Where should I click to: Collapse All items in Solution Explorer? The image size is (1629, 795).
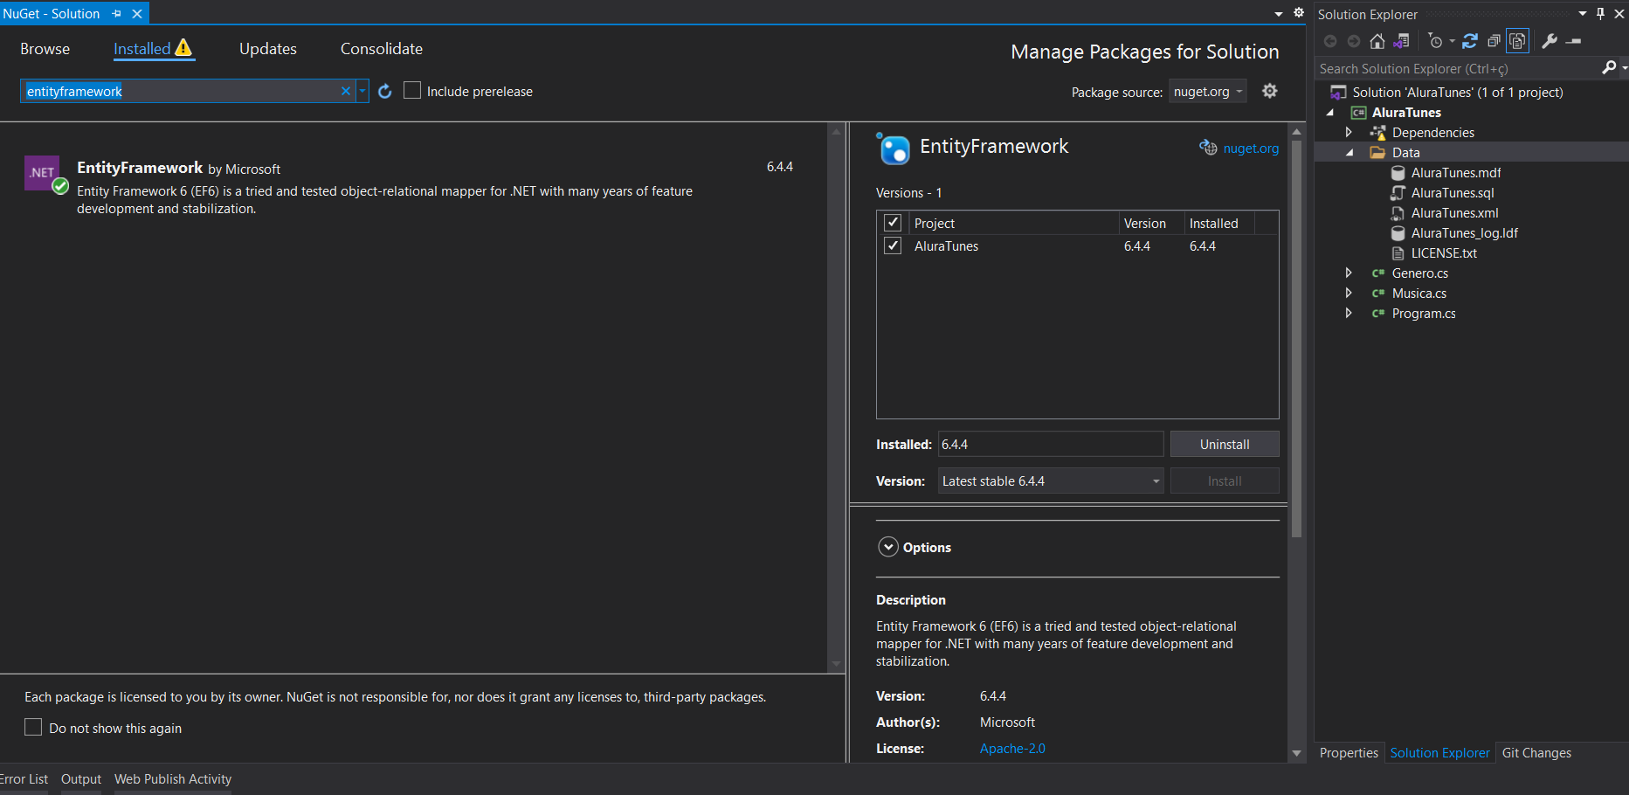(x=1494, y=41)
